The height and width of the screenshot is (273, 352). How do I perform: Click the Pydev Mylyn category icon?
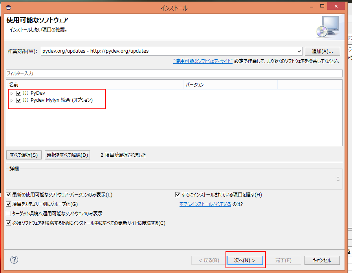26,100
